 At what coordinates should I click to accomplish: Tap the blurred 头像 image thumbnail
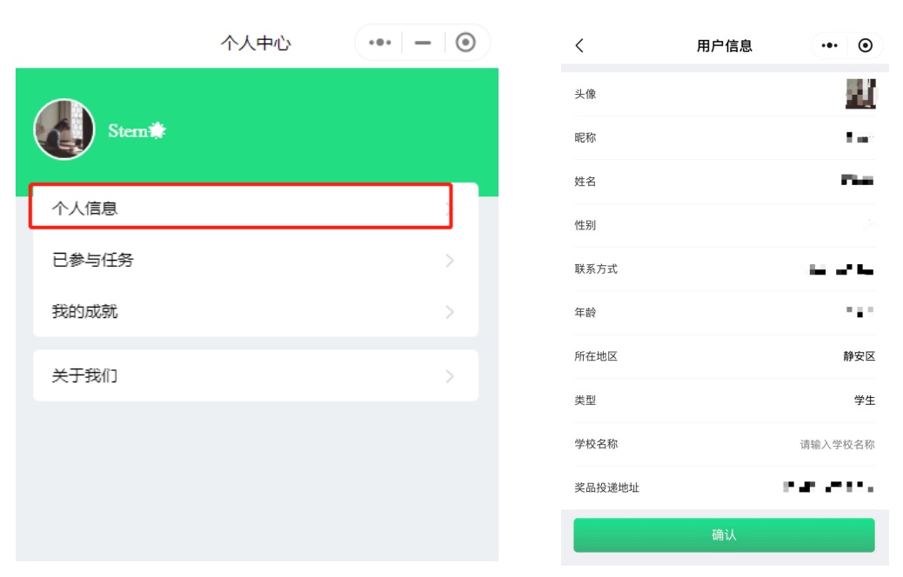pyautogui.click(x=860, y=94)
